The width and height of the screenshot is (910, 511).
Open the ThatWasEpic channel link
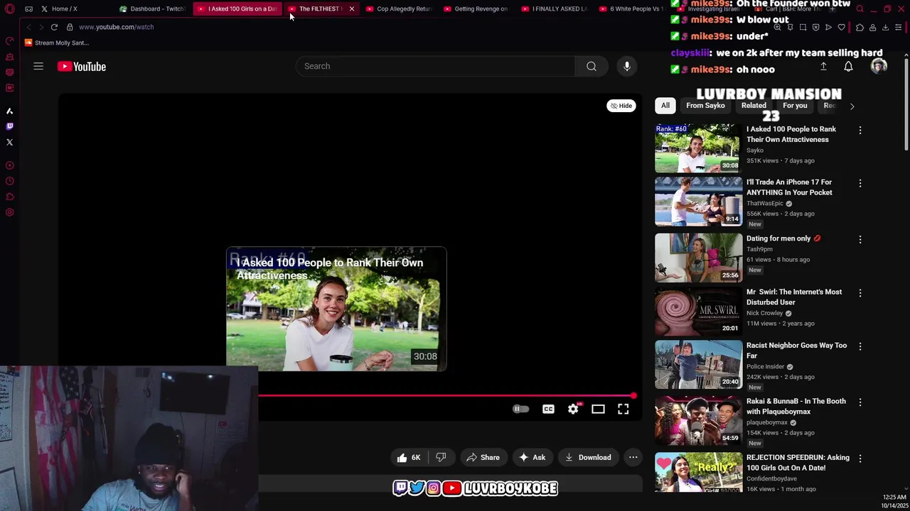[x=765, y=203]
